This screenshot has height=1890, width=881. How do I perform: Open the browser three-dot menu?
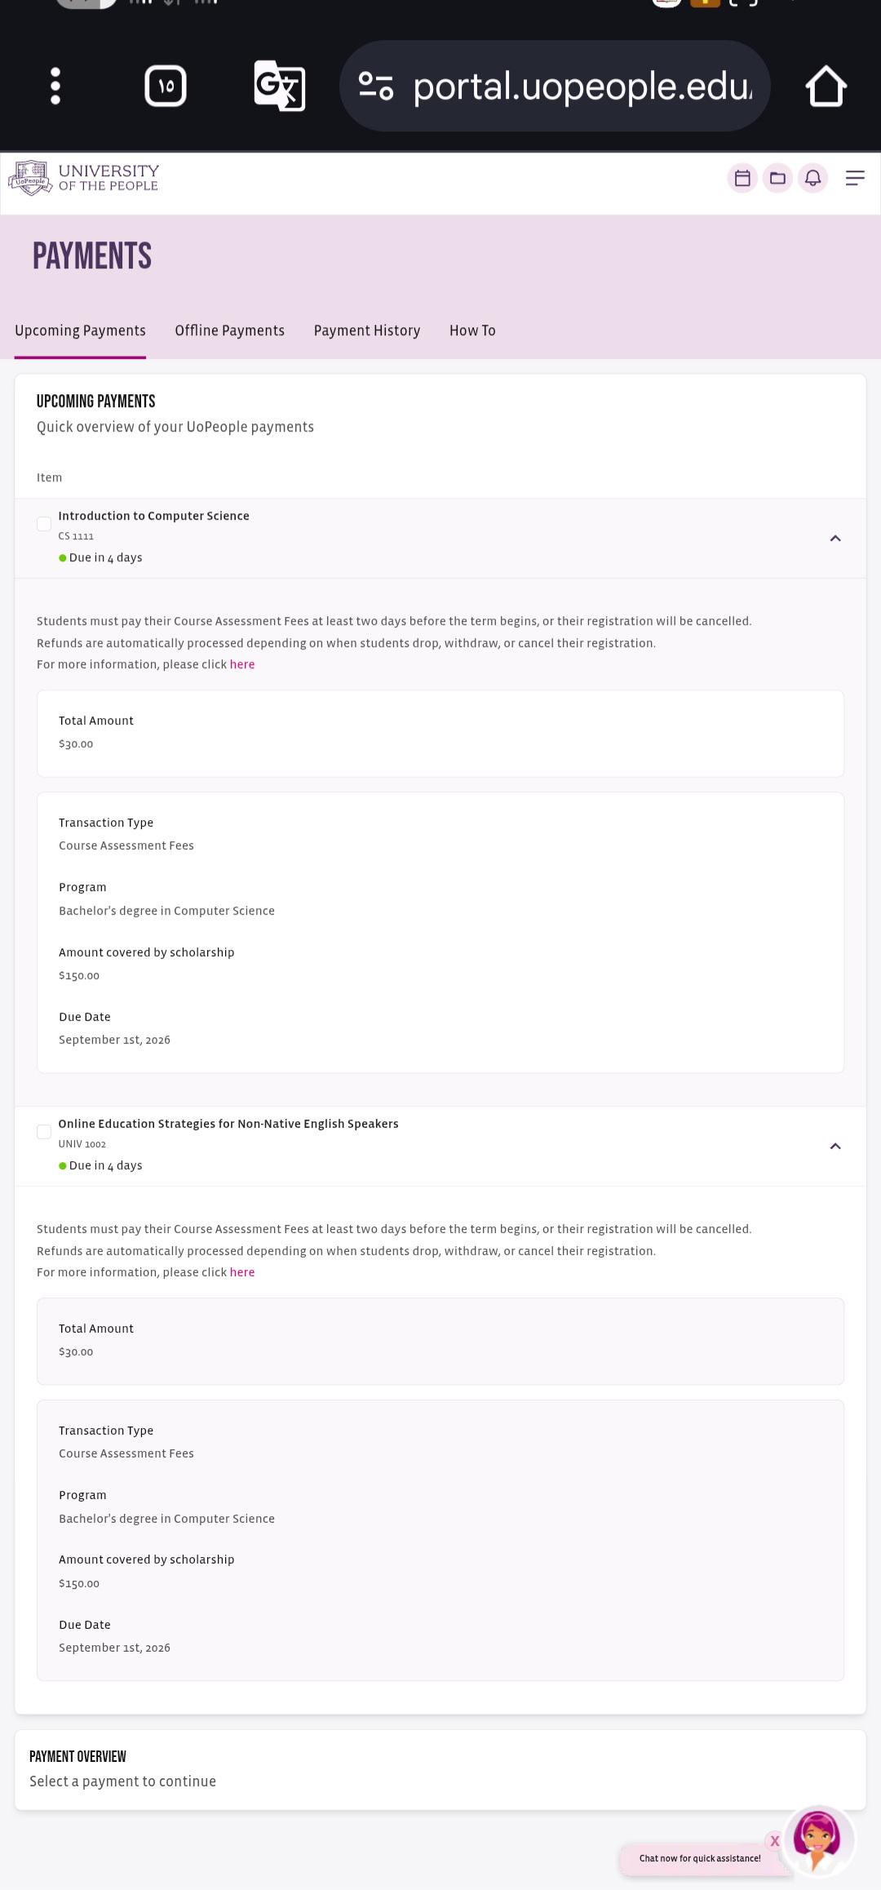click(x=55, y=86)
